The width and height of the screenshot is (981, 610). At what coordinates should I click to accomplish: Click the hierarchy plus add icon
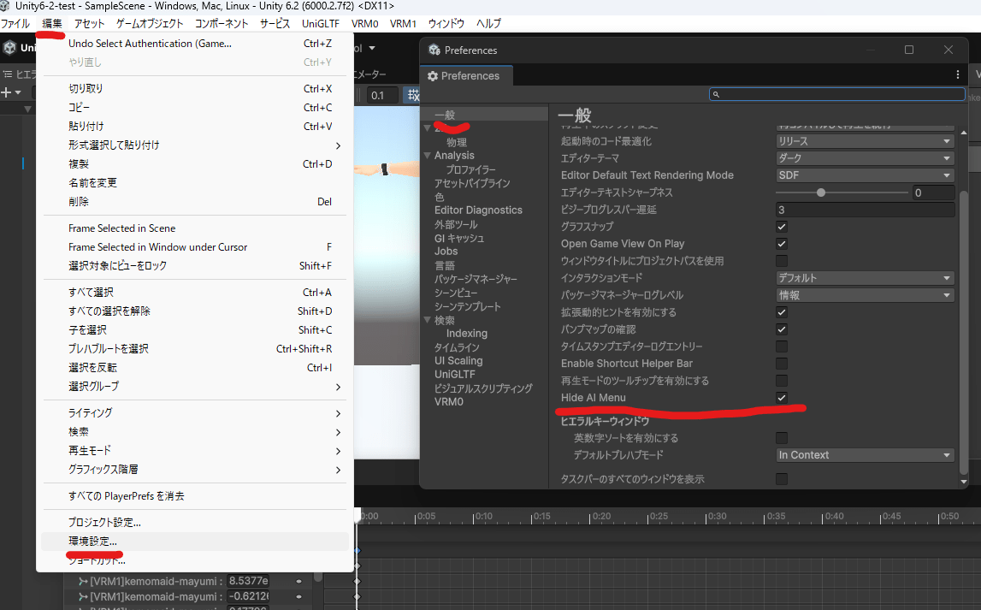click(7, 92)
